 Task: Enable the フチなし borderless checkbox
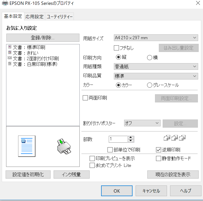click(116, 48)
